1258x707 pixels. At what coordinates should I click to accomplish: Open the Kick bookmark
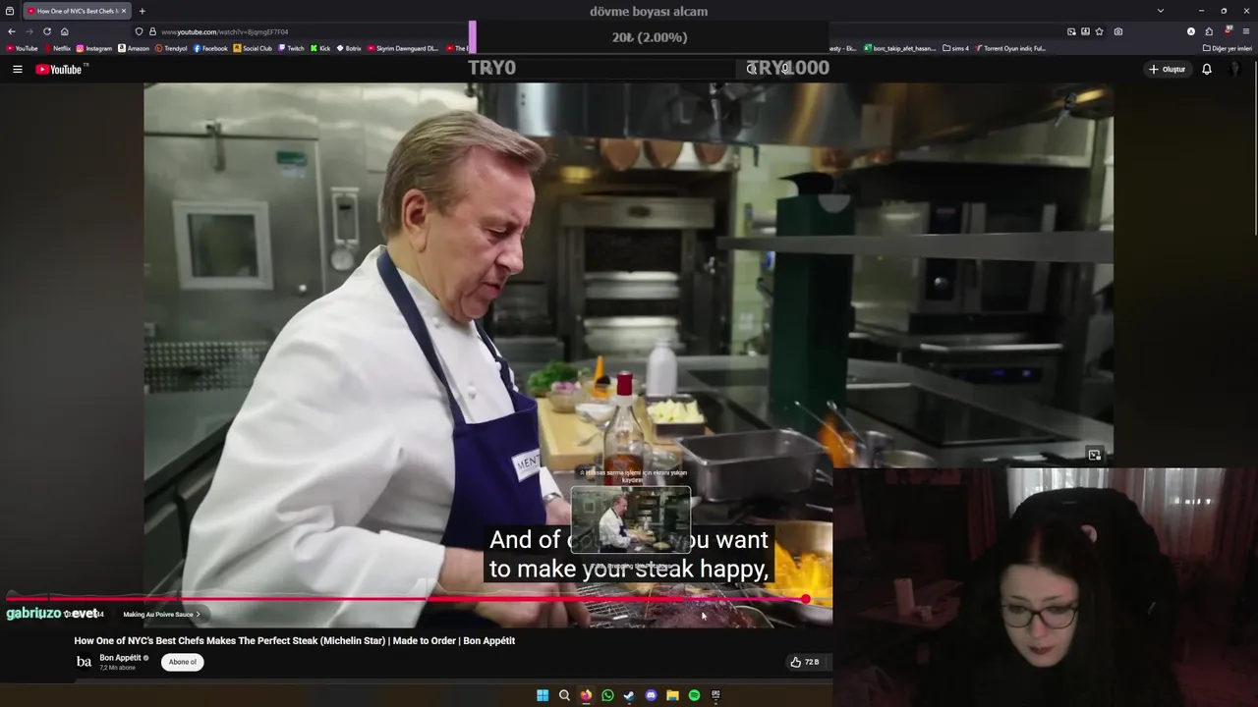tap(320, 48)
